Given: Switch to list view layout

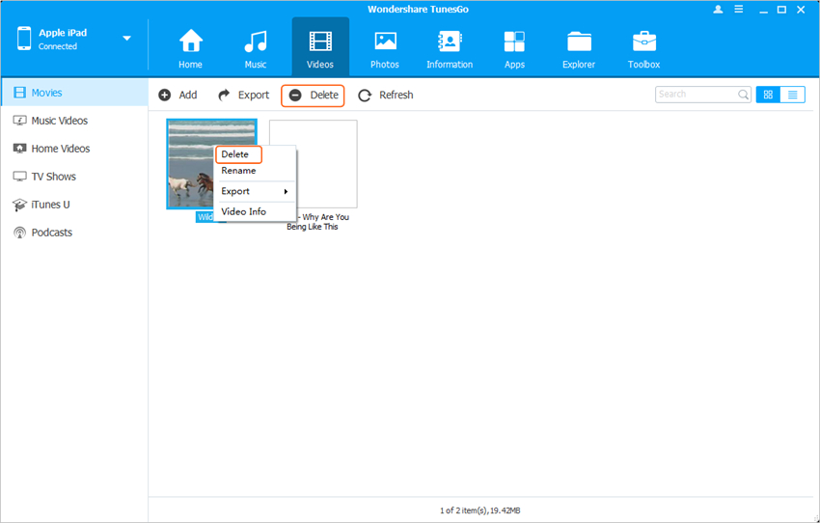Looking at the screenshot, I should click(792, 95).
